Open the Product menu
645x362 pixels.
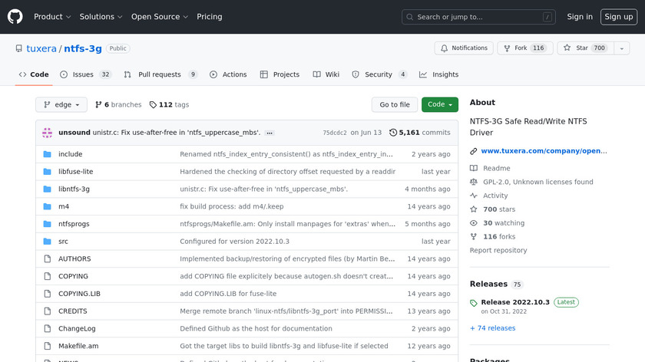(x=52, y=17)
